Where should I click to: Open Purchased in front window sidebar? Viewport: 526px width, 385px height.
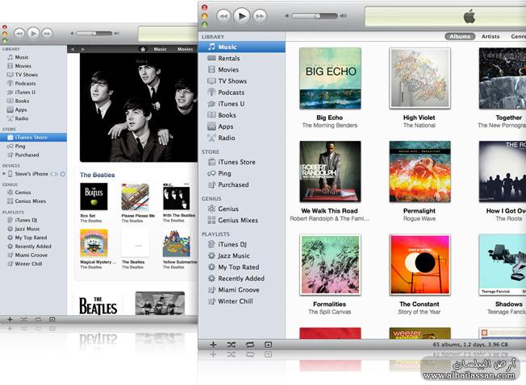click(x=241, y=184)
